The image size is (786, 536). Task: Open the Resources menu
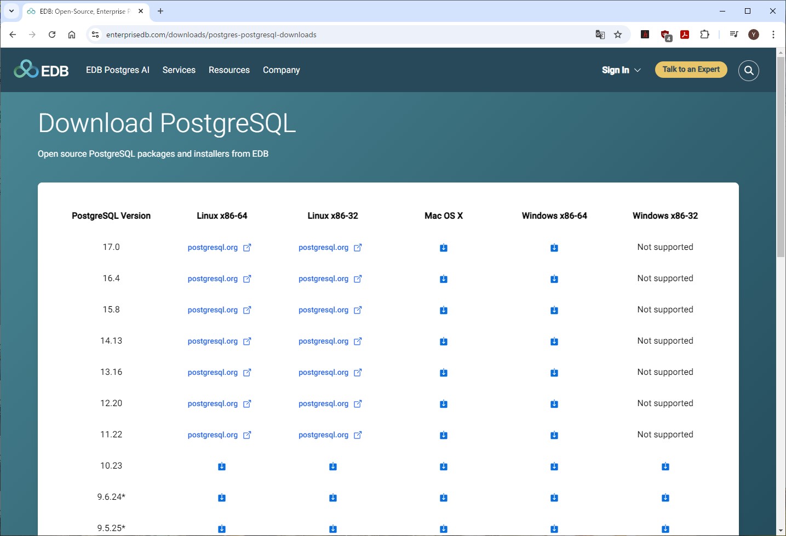click(229, 70)
